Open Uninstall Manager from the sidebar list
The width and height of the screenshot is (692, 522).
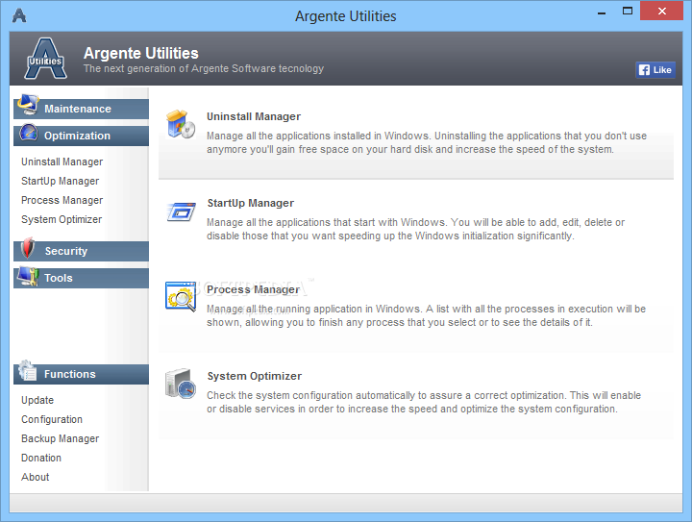coord(62,162)
